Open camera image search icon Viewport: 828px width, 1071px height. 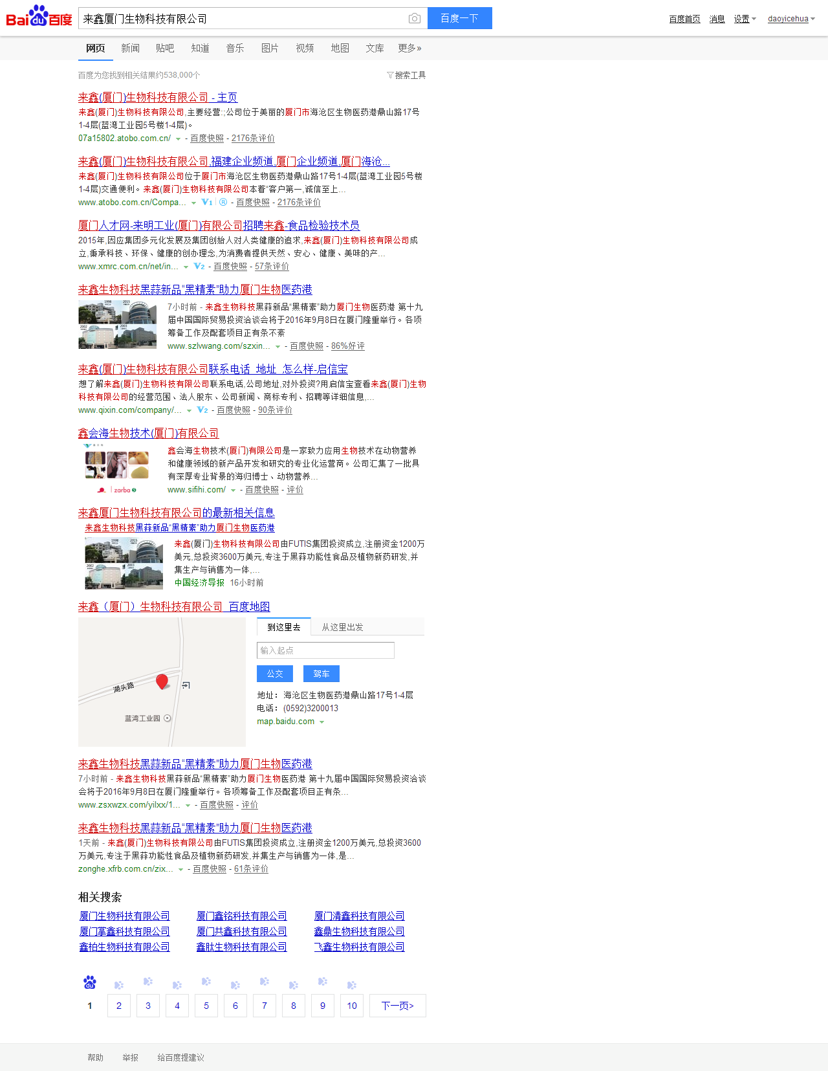pos(415,19)
